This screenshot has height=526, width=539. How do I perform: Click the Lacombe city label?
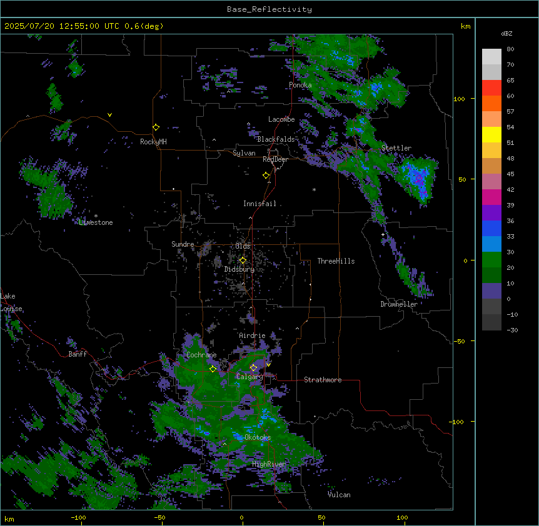click(x=281, y=119)
